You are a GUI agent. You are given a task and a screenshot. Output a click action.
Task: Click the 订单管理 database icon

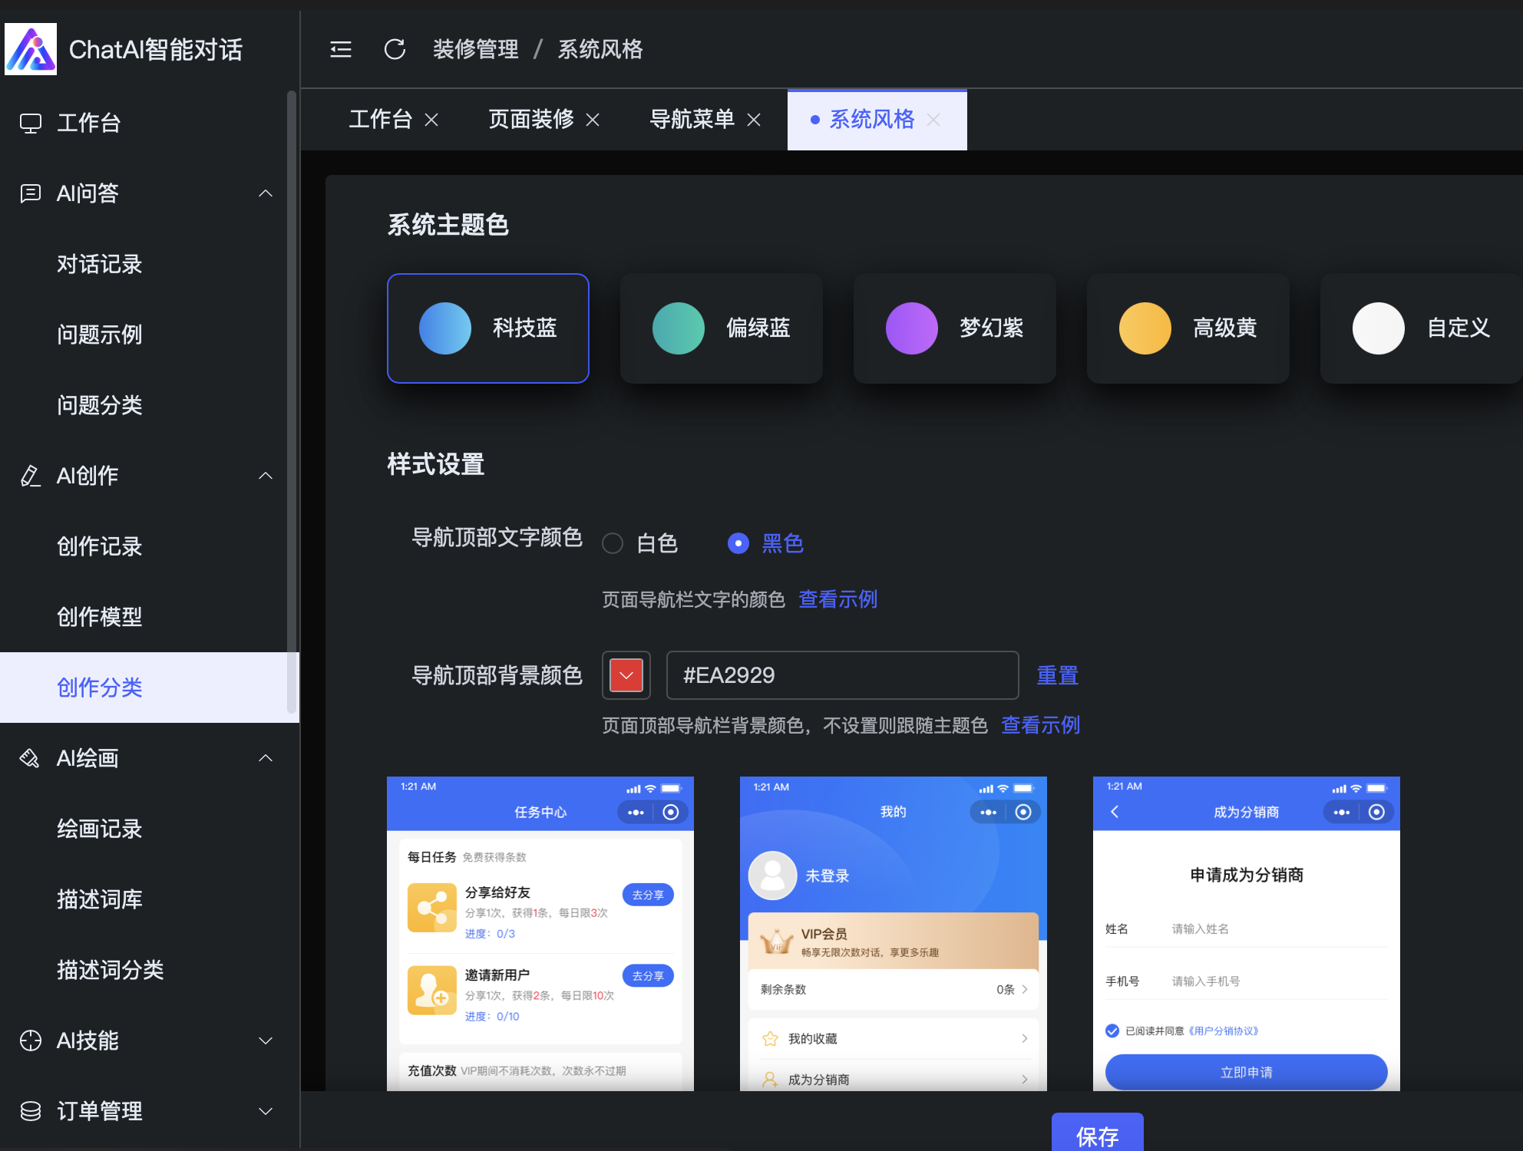point(30,1111)
